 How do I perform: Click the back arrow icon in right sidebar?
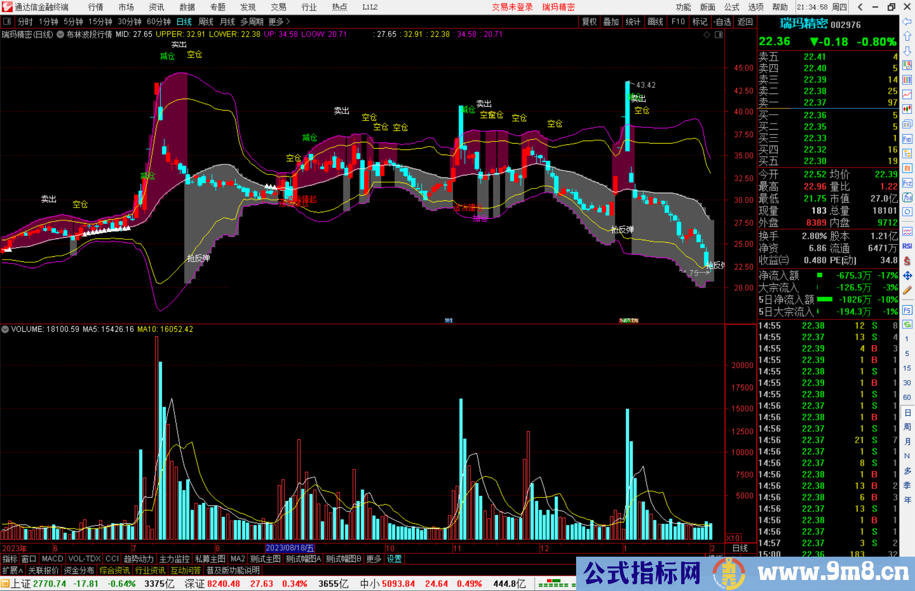click(x=907, y=22)
